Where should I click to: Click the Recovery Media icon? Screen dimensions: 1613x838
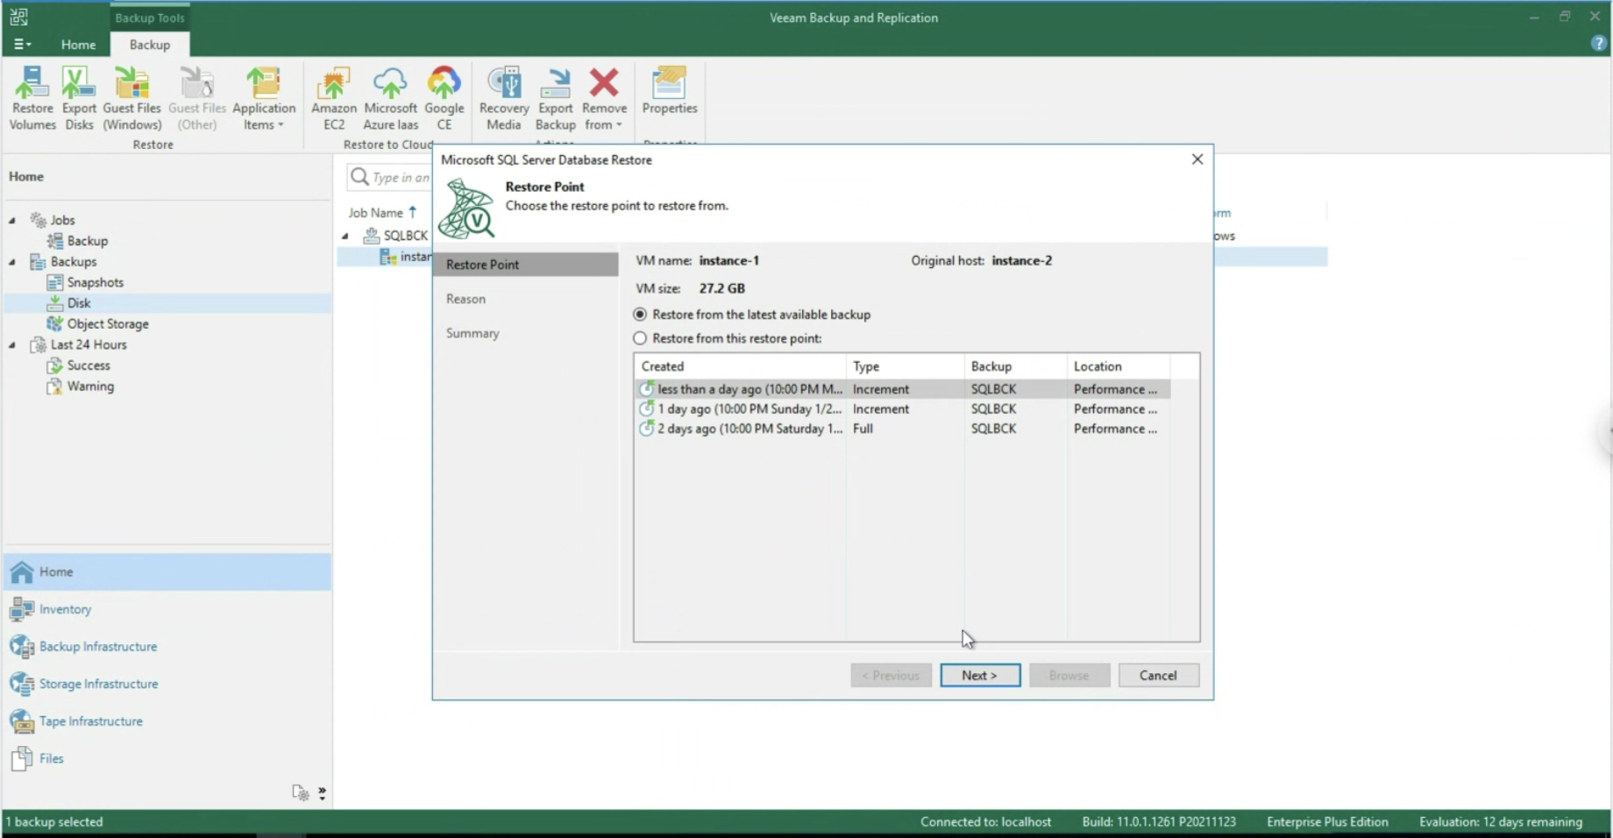(x=504, y=98)
